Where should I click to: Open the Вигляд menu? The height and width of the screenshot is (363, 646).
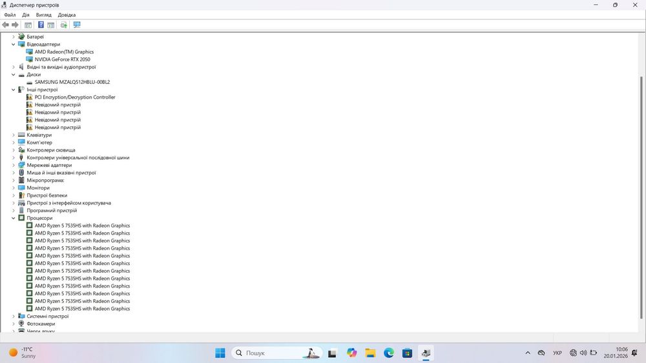click(44, 15)
